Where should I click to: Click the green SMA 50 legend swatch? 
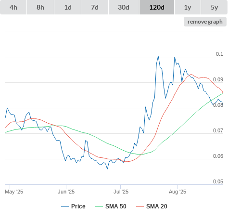99,206
